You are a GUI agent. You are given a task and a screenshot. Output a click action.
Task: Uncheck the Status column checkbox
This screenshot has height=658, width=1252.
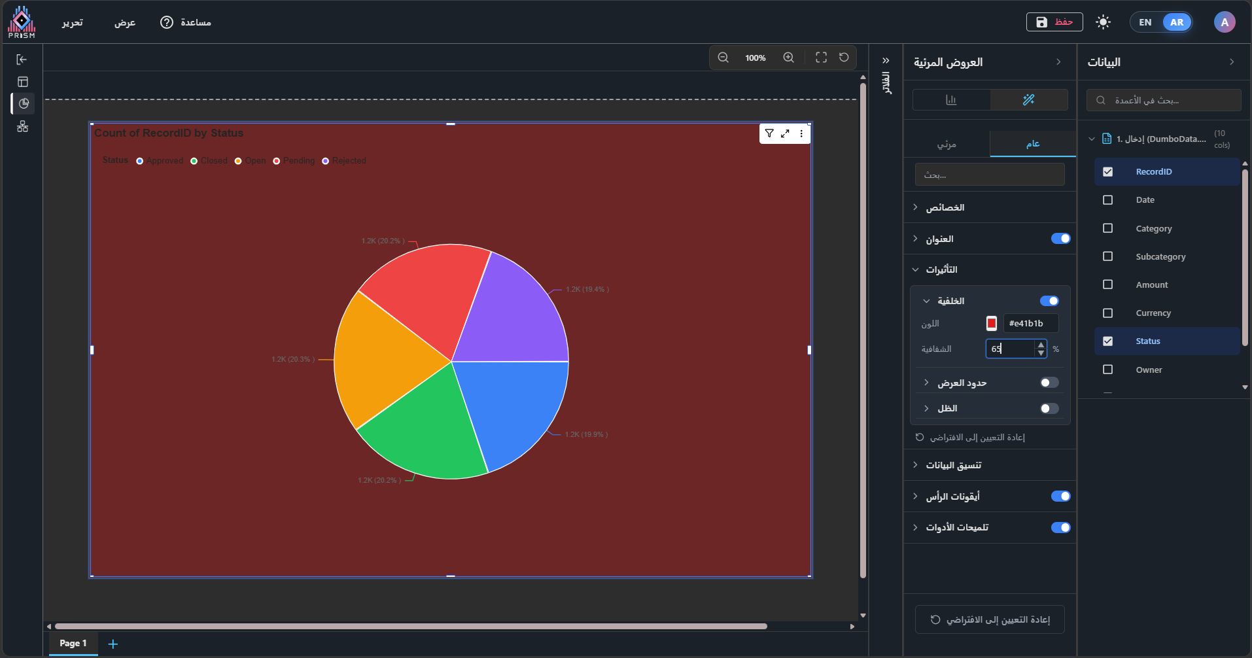[x=1107, y=341]
